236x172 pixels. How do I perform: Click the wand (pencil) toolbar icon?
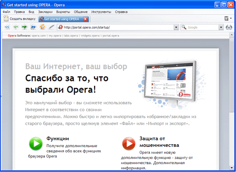click(x=52, y=27)
